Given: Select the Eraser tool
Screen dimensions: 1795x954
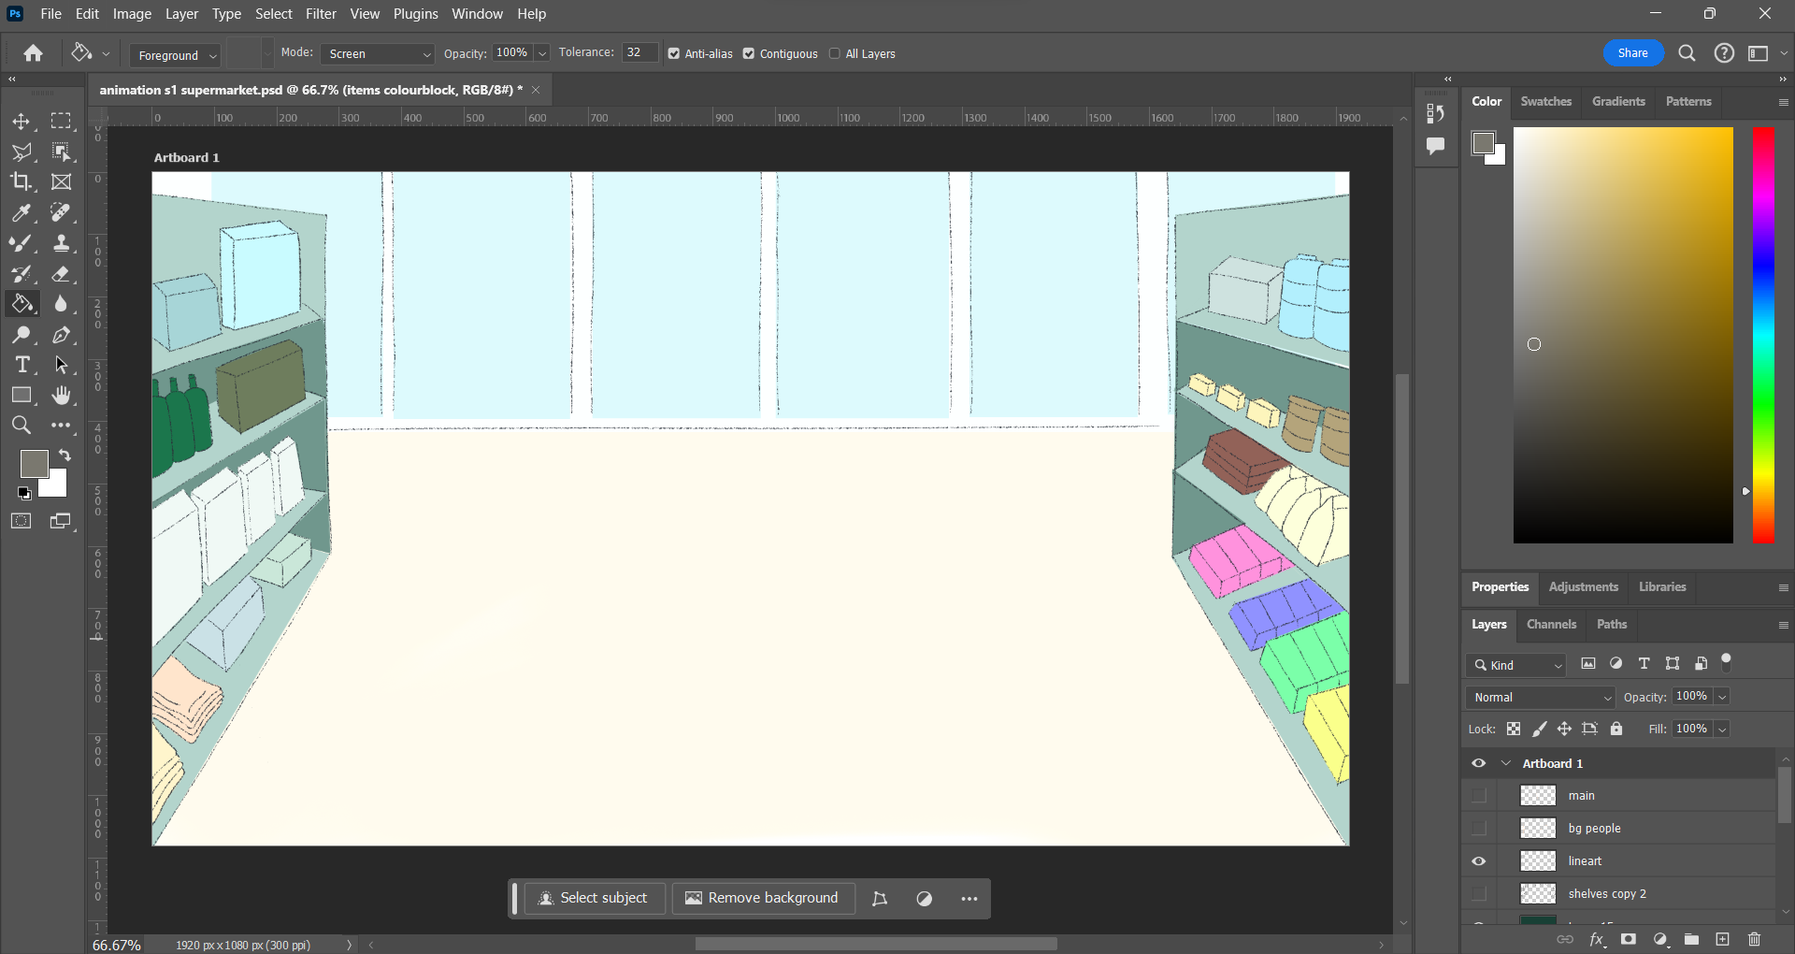Looking at the screenshot, I should pos(61,274).
